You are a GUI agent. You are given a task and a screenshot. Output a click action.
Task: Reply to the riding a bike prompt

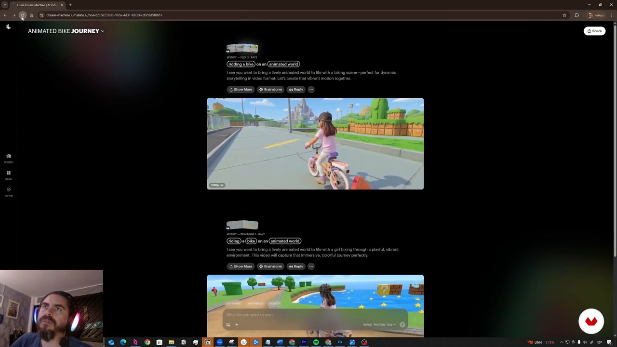[x=296, y=266]
